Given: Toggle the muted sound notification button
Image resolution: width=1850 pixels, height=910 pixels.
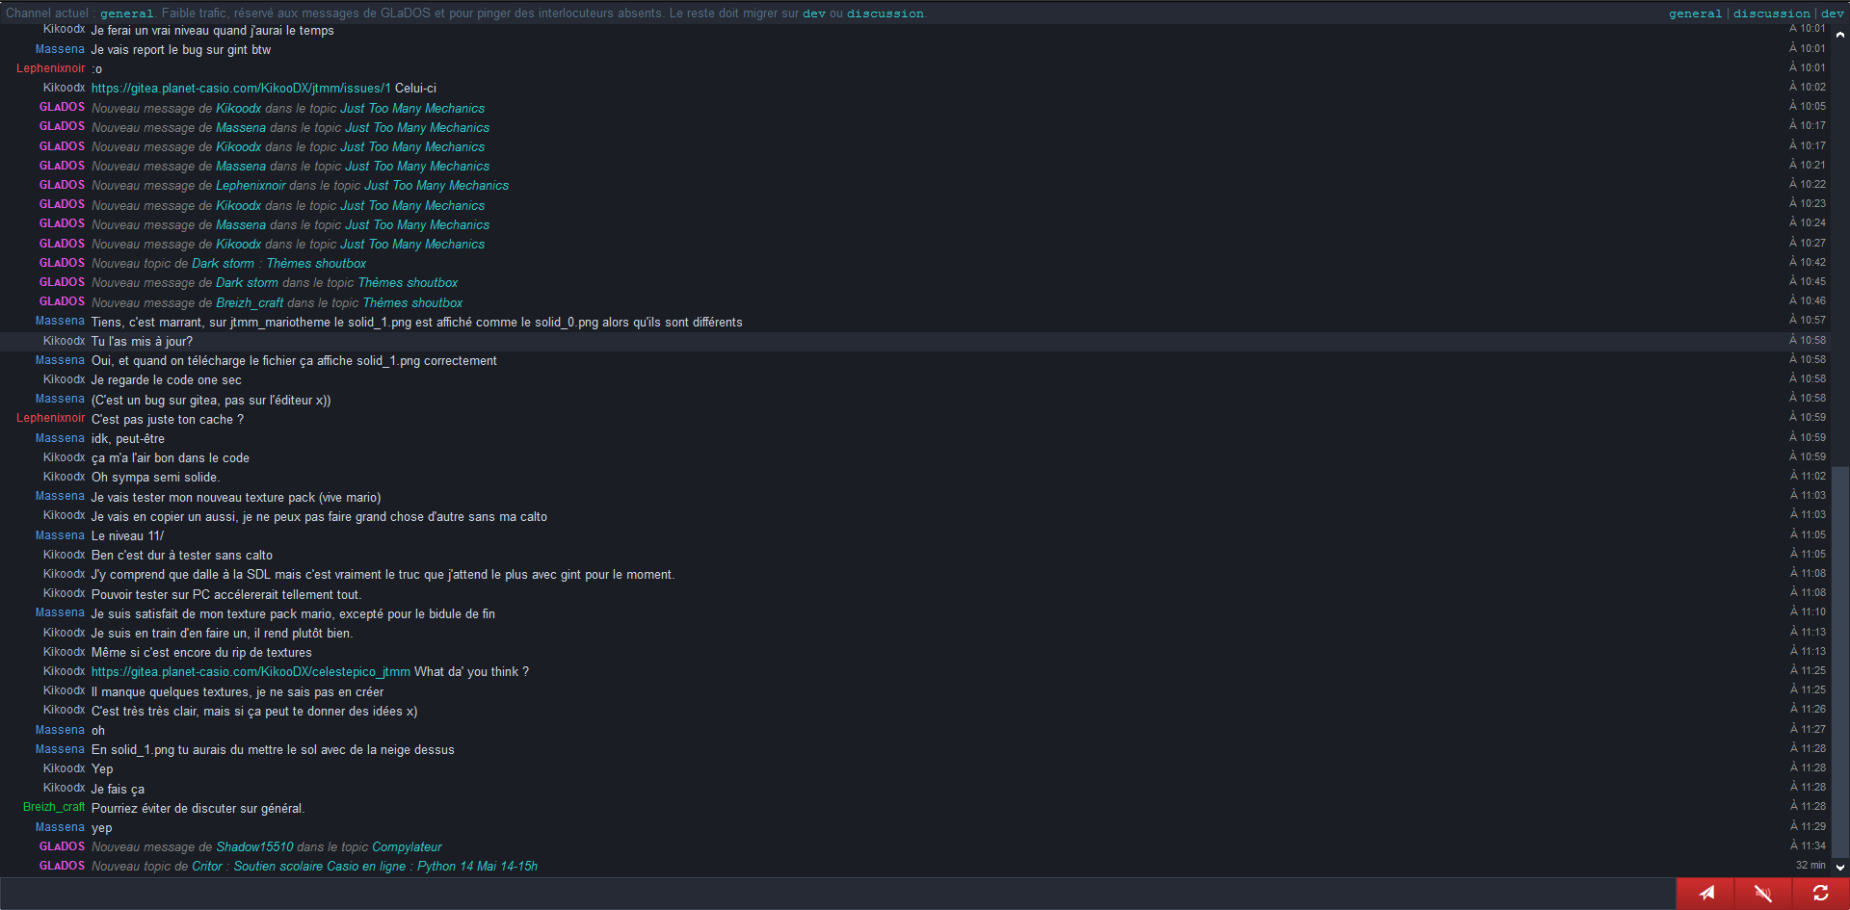Looking at the screenshot, I should click(1762, 894).
